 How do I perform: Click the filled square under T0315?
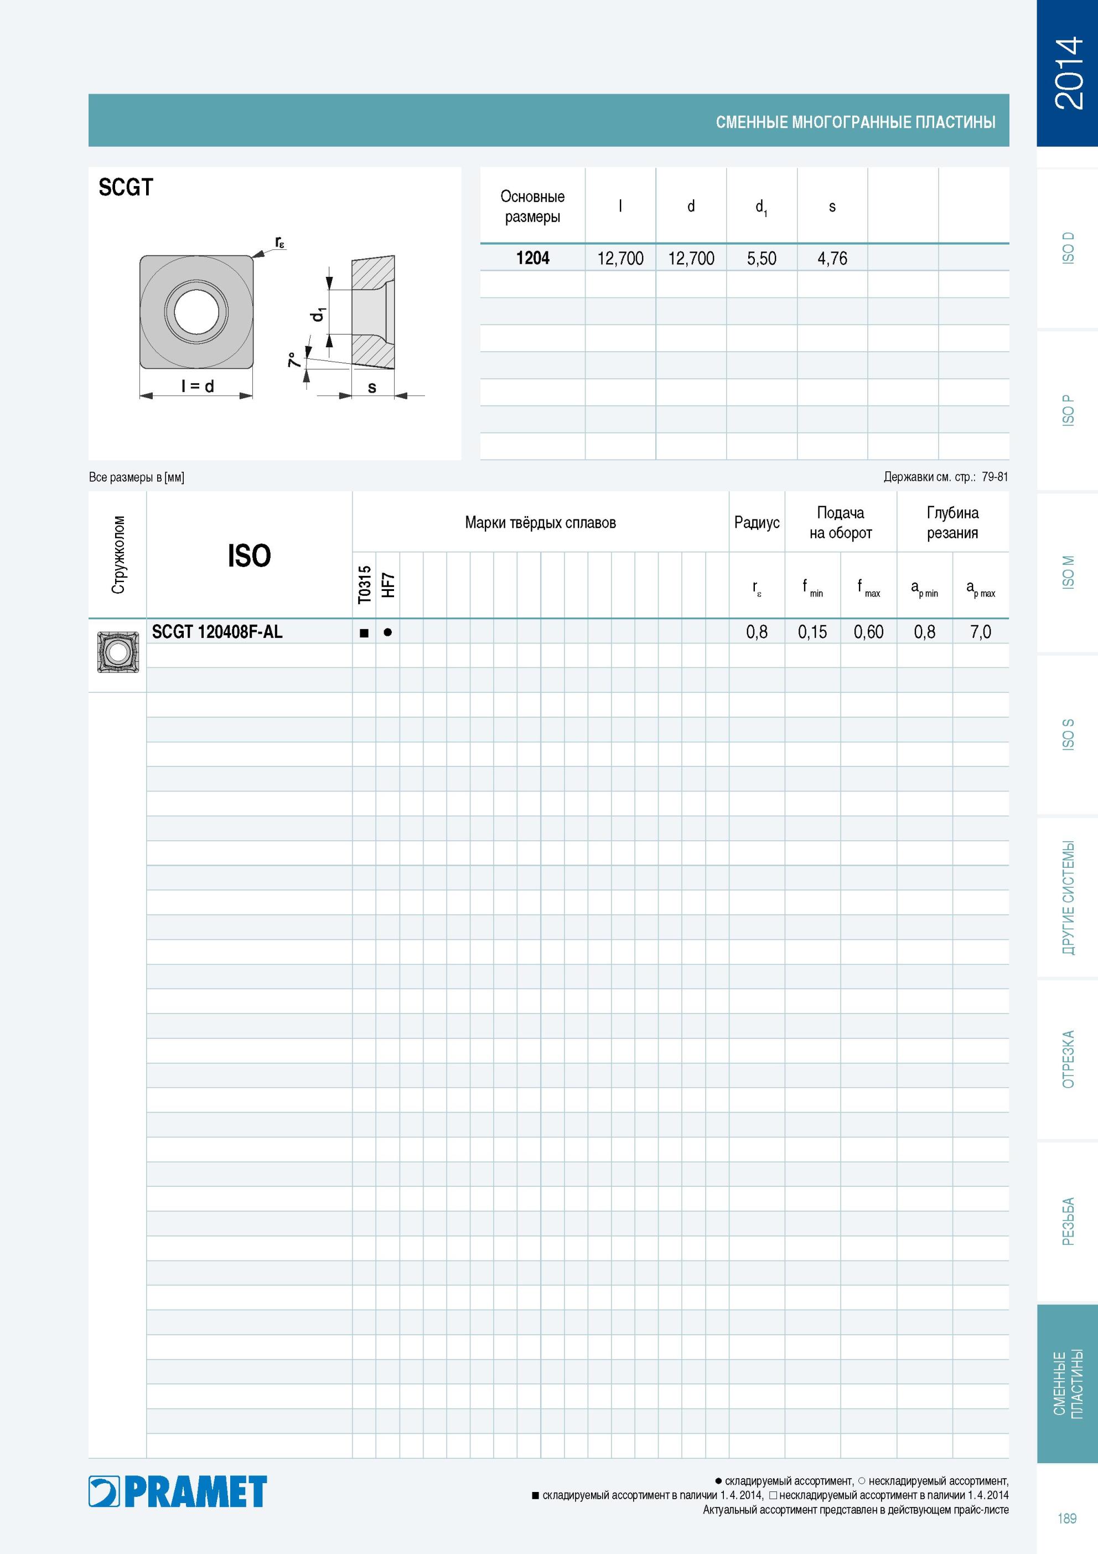coord(364,633)
